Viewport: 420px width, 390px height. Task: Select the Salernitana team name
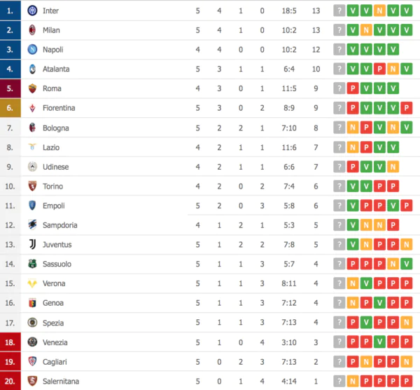[61, 381]
